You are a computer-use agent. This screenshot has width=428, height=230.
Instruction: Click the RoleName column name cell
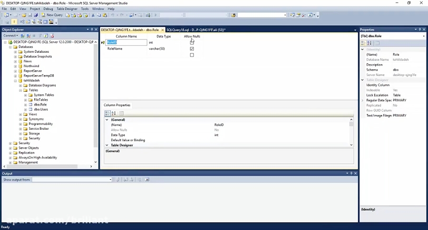(126, 49)
